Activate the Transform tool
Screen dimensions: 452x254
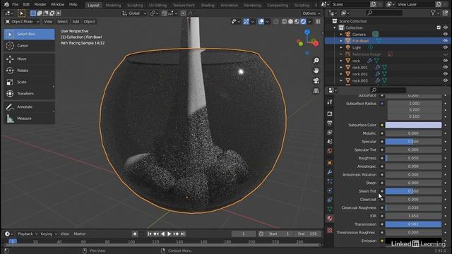pyautogui.click(x=29, y=94)
